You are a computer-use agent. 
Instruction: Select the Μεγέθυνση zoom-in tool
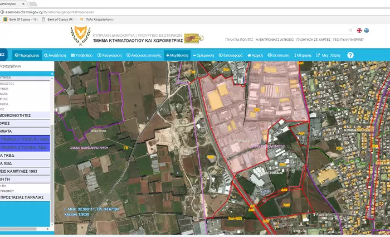point(178,56)
